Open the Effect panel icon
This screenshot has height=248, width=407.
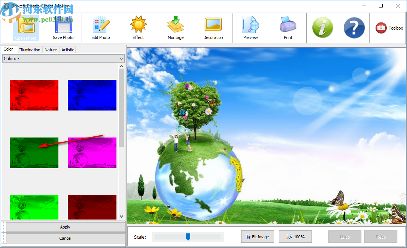(138, 28)
